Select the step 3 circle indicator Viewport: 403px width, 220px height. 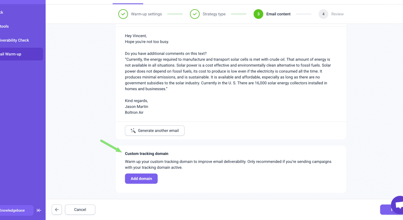[258, 14]
